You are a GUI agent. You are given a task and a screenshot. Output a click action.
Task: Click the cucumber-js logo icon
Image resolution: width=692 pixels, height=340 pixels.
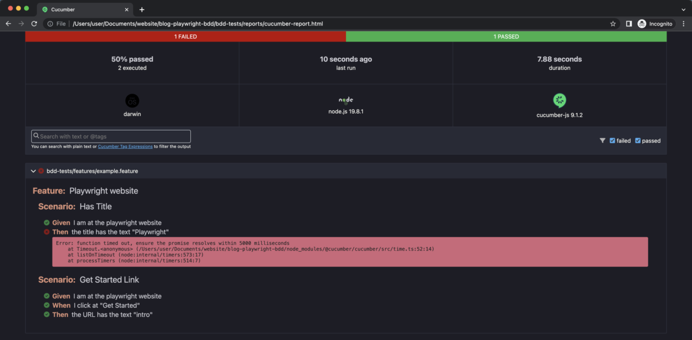pos(559,100)
